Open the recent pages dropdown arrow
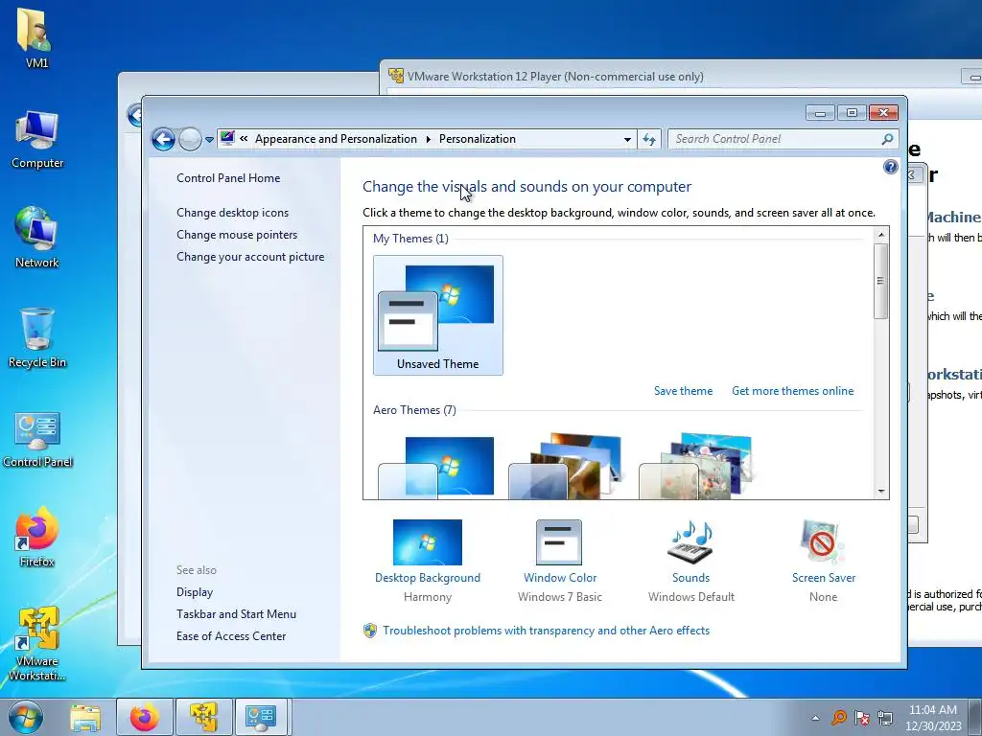The width and height of the screenshot is (982, 736). tap(209, 140)
